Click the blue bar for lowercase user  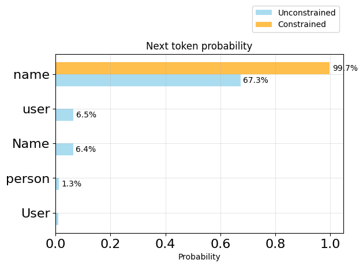point(65,115)
